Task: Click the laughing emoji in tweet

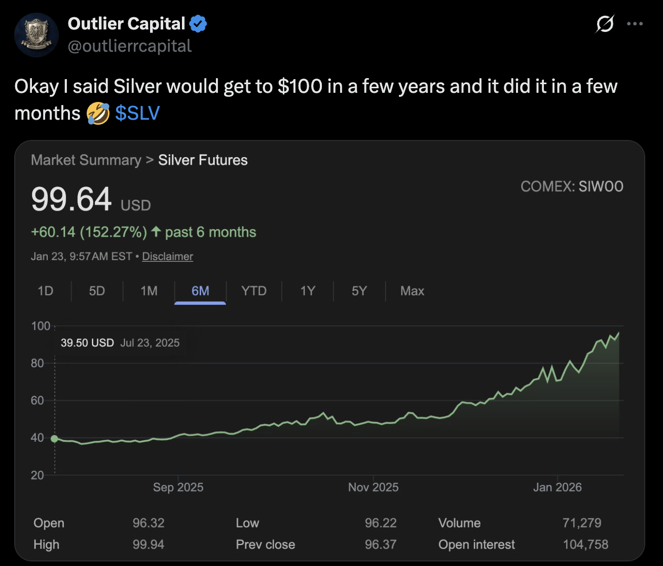Action: click(x=98, y=113)
